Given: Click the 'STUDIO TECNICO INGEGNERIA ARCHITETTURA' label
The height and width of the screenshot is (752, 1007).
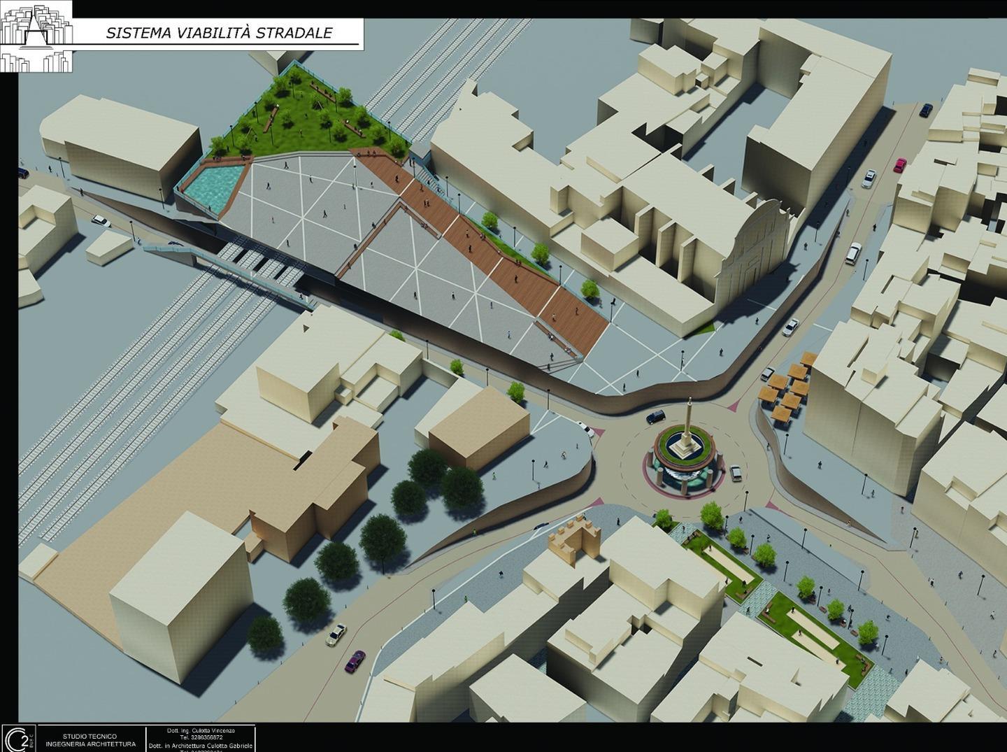Looking at the screenshot, I should point(90,739).
